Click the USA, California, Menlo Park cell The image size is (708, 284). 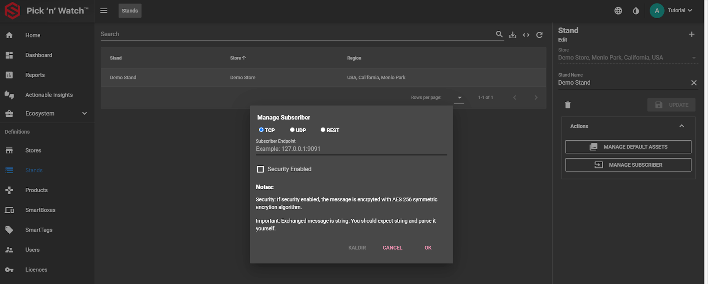[376, 78]
